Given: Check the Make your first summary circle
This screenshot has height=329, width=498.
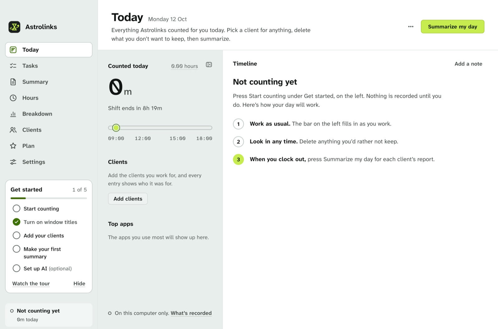Looking at the screenshot, I should (16, 249).
